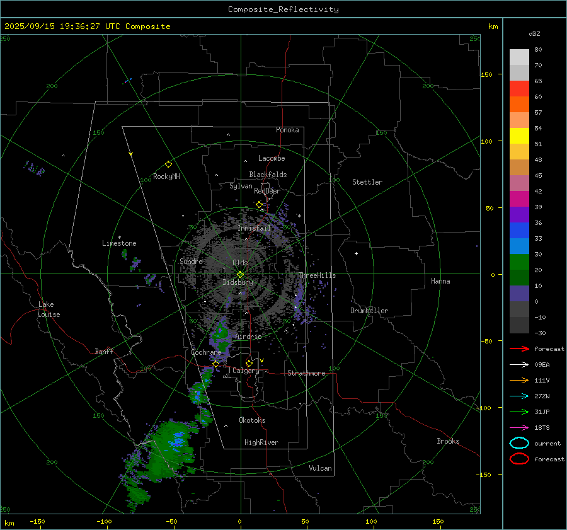Click the red forecast arrow in legend

519,349
